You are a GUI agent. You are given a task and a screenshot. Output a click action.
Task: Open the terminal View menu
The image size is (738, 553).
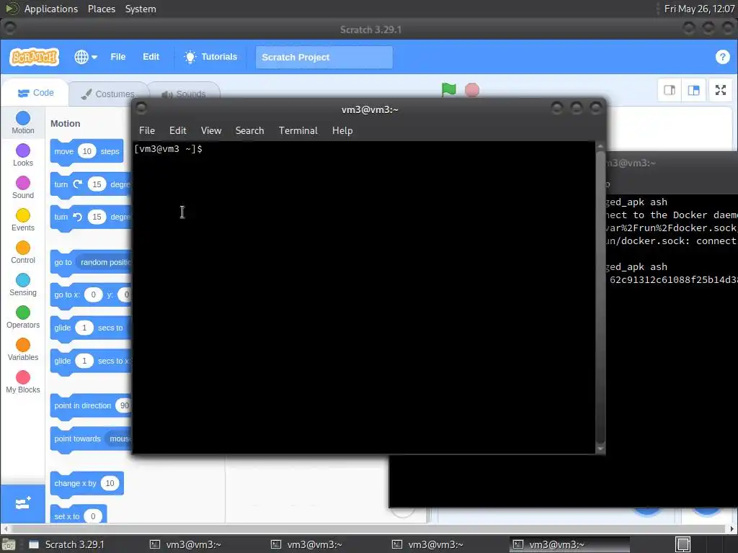[211, 131]
